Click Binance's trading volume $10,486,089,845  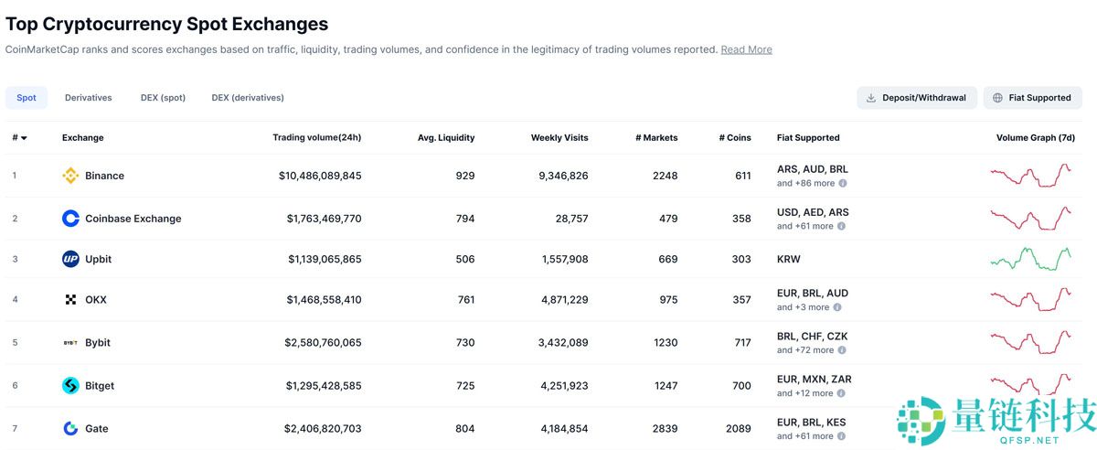pos(320,176)
